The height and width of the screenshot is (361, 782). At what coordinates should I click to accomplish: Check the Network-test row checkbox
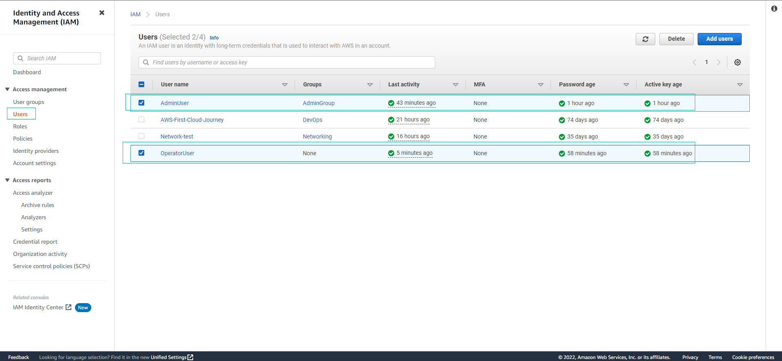point(141,136)
